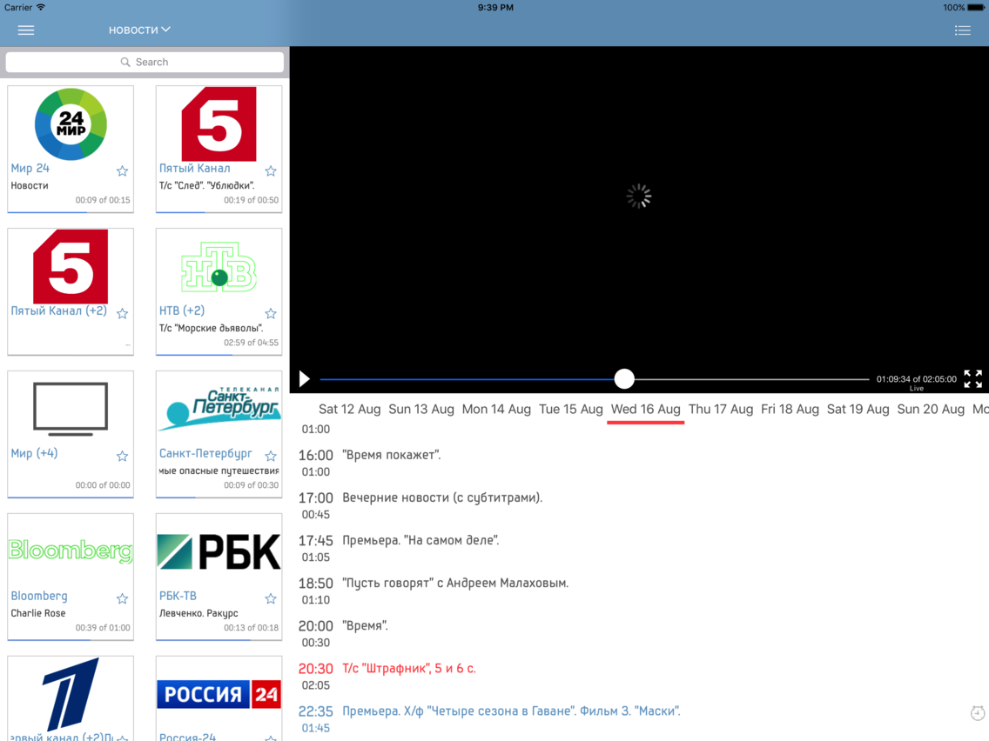Click the НТВ (+2) channel name

[182, 310]
